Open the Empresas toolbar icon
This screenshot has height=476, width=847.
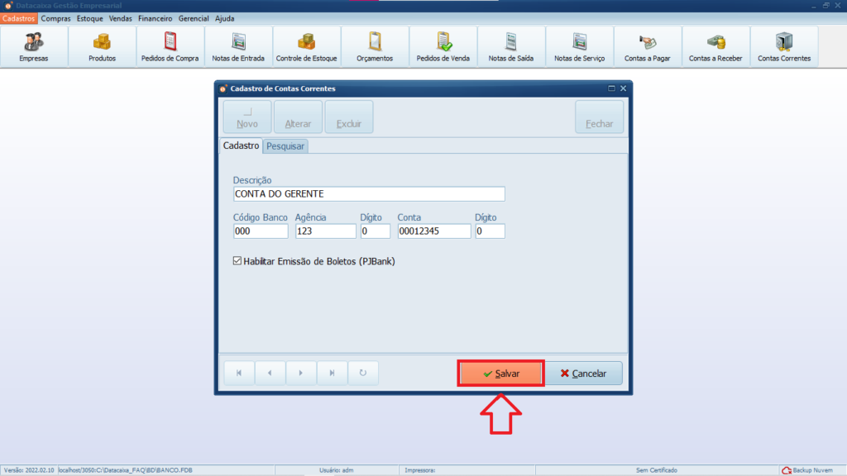coord(33,46)
